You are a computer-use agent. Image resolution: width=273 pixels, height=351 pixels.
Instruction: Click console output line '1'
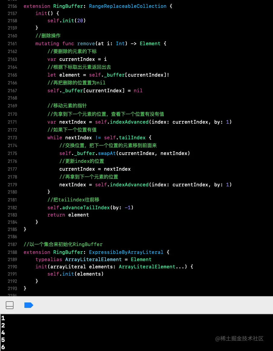point(3,318)
